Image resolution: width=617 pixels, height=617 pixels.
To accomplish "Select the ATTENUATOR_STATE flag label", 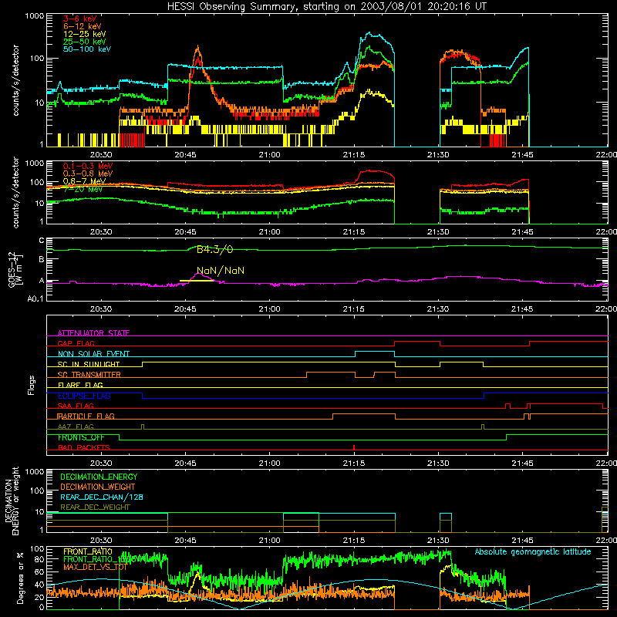I will 93,333.
